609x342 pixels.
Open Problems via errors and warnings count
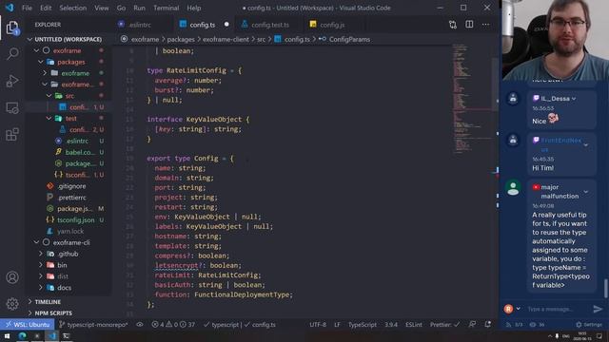click(x=173, y=325)
